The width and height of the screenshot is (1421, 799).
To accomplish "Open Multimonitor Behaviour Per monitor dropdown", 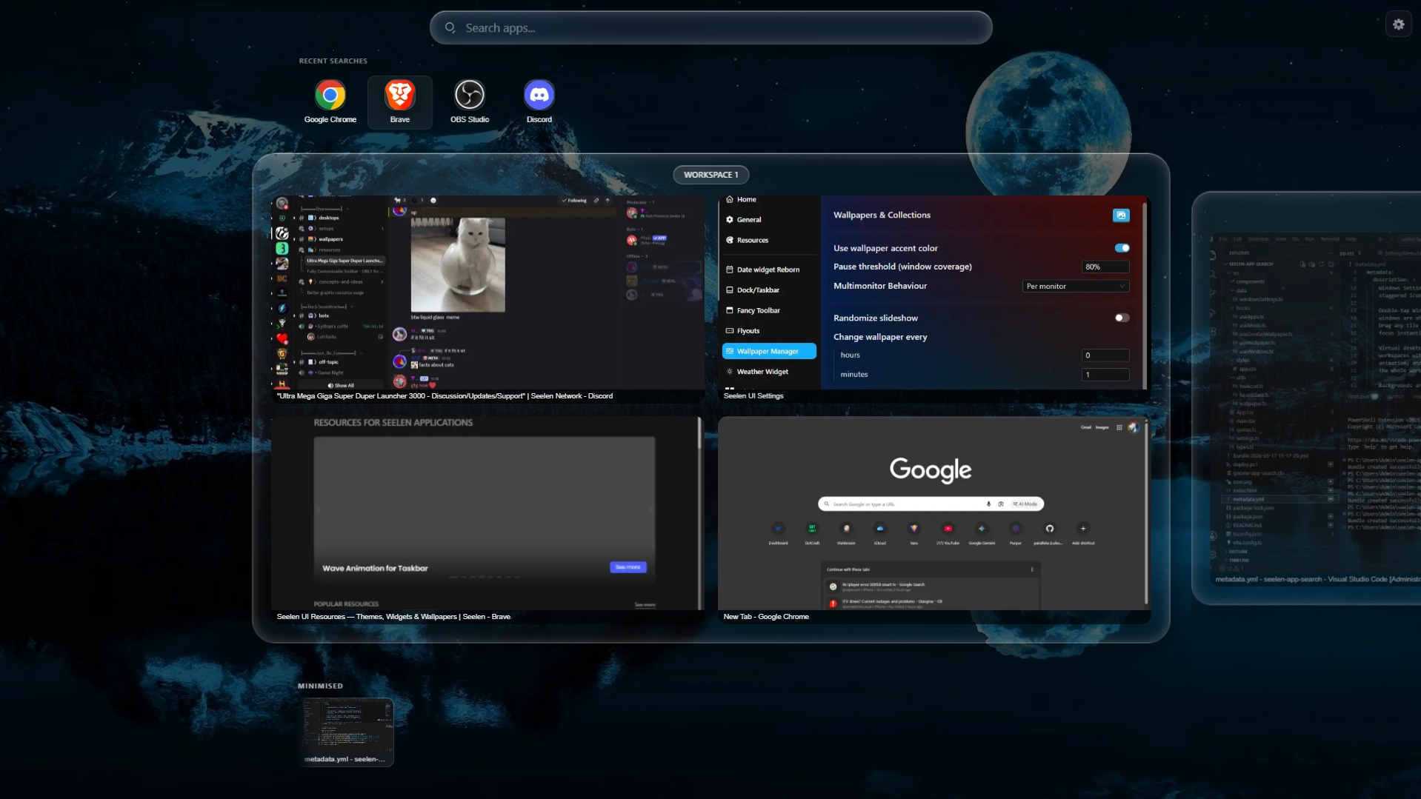I will (x=1076, y=287).
